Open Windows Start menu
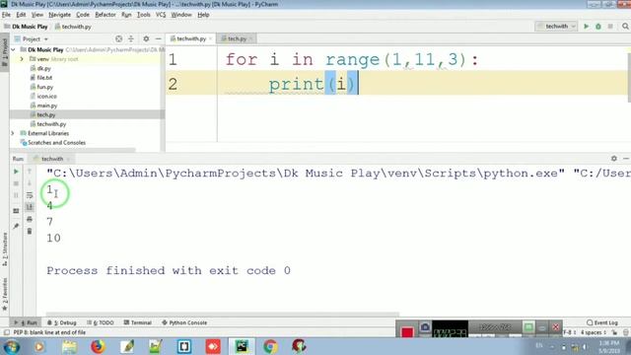The width and height of the screenshot is (631, 355). [x=11, y=346]
